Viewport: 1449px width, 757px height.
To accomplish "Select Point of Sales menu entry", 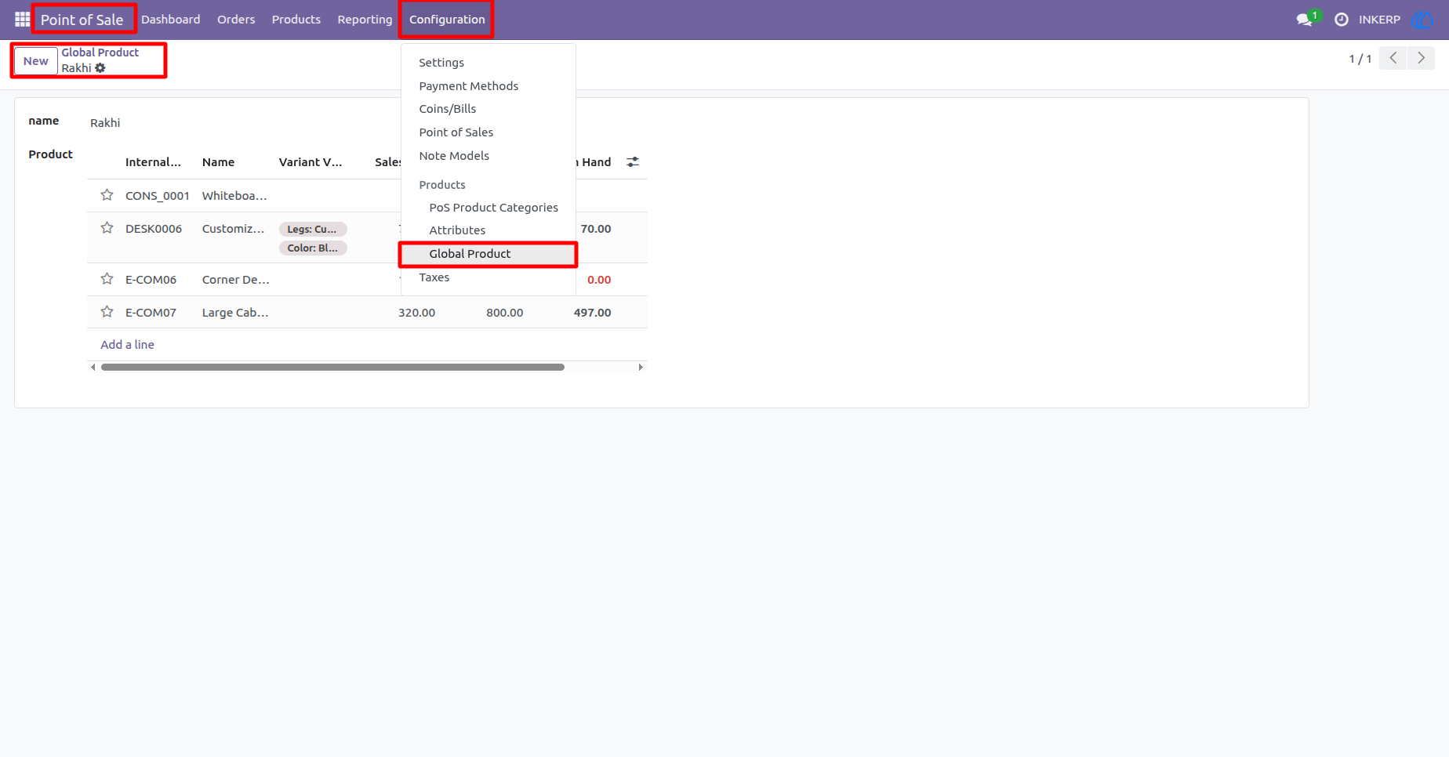I will coord(488,132).
